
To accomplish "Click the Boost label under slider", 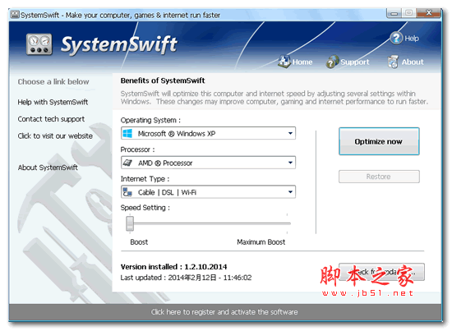I will (139, 242).
